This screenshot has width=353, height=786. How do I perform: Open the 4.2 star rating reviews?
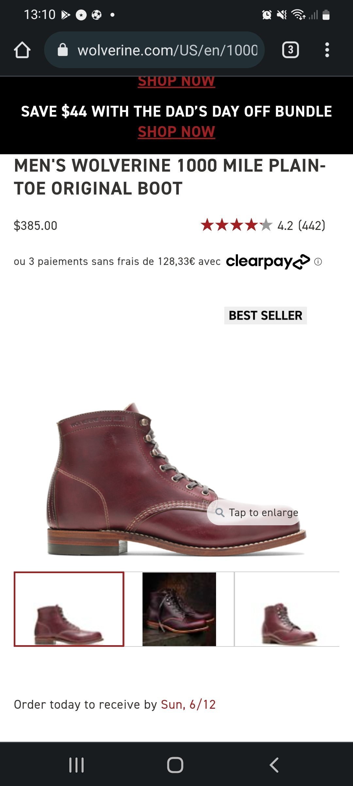coord(236,225)
